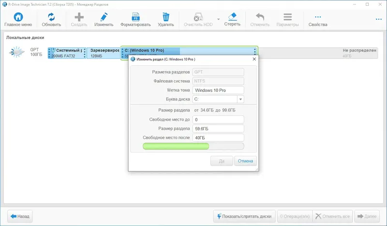
Task: Click the size range text 34.6ГБ до 99.6ГБ
Action: (x=215, y=110)
